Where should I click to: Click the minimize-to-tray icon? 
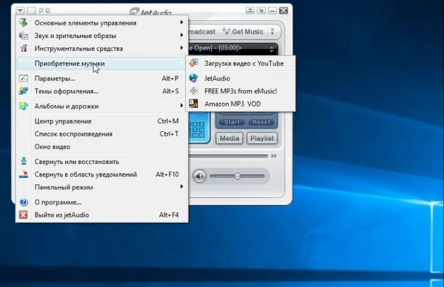click(24, 174)
